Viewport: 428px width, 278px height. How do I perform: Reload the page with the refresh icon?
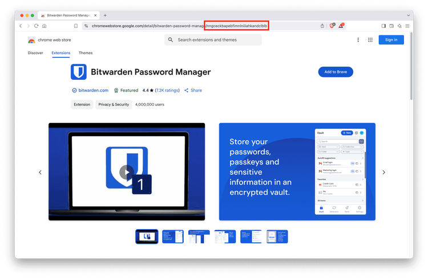click(36, 26)
